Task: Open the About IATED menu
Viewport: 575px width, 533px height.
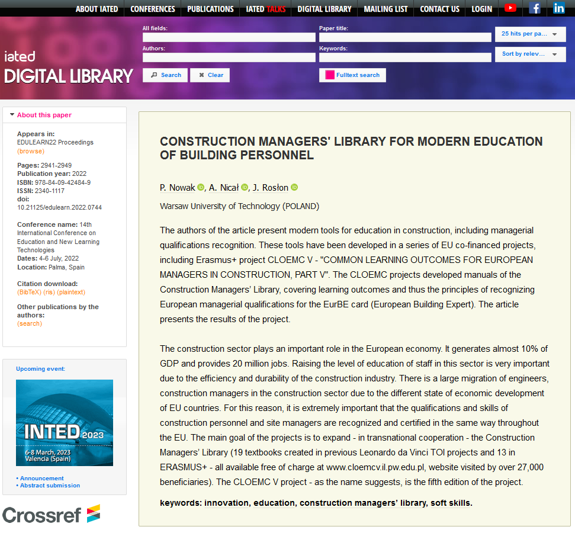Action: point(97,9)
